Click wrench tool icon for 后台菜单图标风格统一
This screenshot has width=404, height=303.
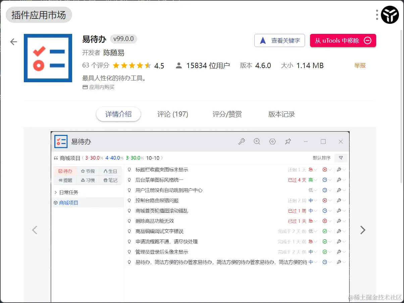point(339,180)
